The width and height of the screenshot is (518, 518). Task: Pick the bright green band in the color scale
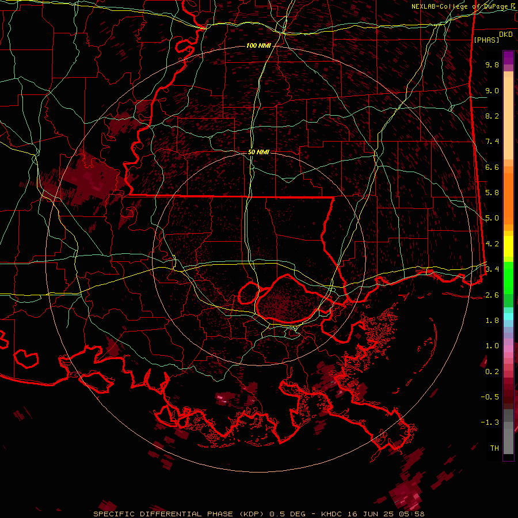pos(508,277)
